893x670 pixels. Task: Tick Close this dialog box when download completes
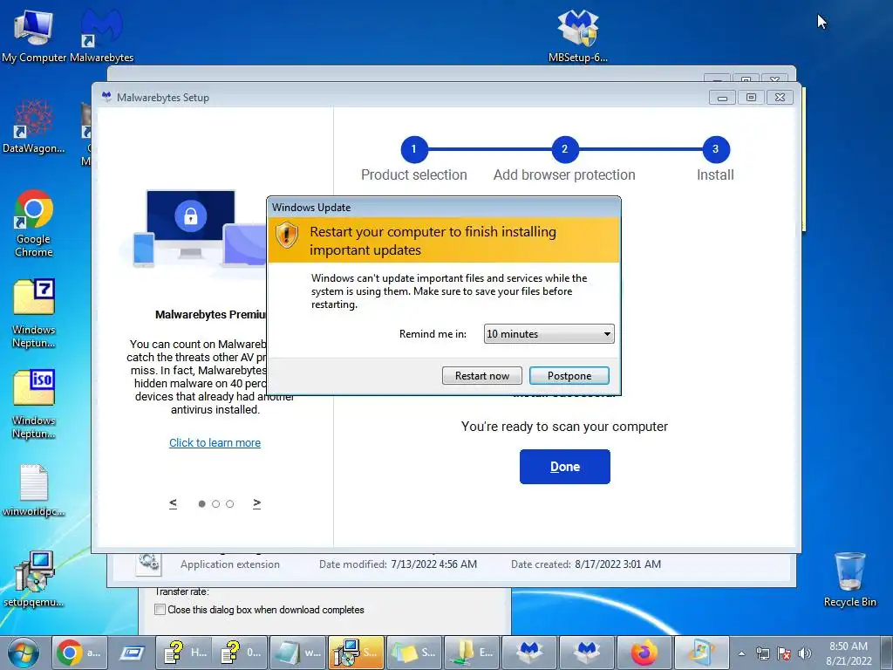(160, 610)
